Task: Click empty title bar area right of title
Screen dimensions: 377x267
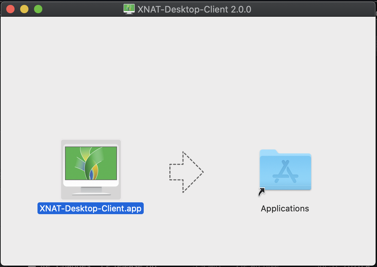Action: tap(312, 9)
